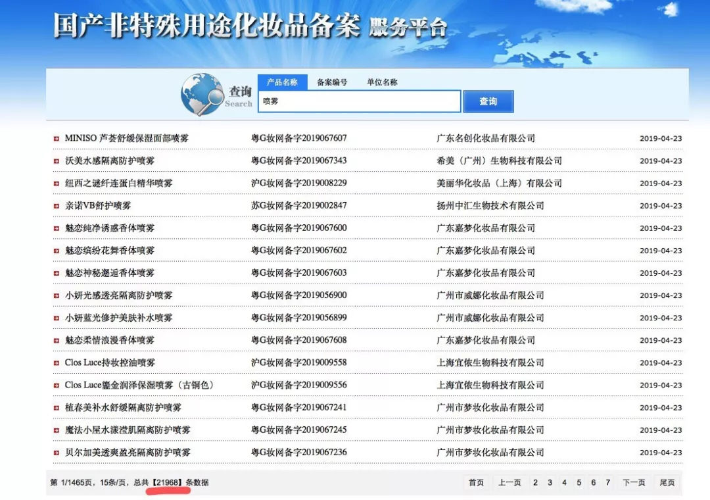This screenshot has width=710, height=500.
Task: Click red bullet icon beside 植春美补水舒缓隔离防护喷雾
Action: 56,408
